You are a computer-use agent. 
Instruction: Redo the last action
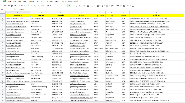pos(8,6)
